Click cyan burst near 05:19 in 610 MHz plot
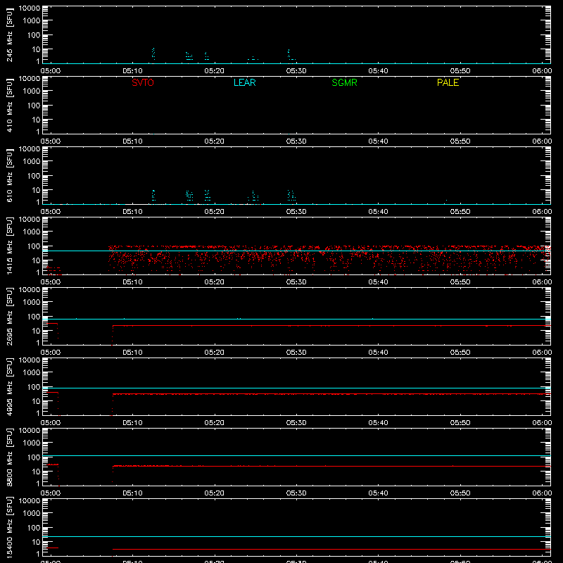Viewport: 563px width, 563px height. 207,195
